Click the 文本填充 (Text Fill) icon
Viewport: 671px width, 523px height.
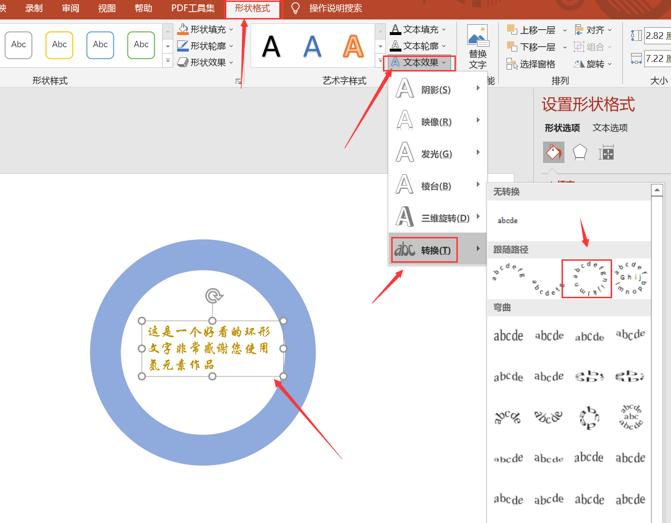(x=396, y=29)
